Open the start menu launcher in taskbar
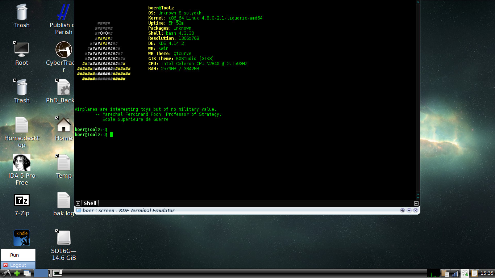 6,273
